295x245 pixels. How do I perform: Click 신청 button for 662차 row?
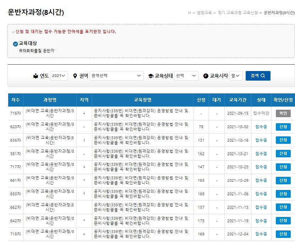(283, 207)
